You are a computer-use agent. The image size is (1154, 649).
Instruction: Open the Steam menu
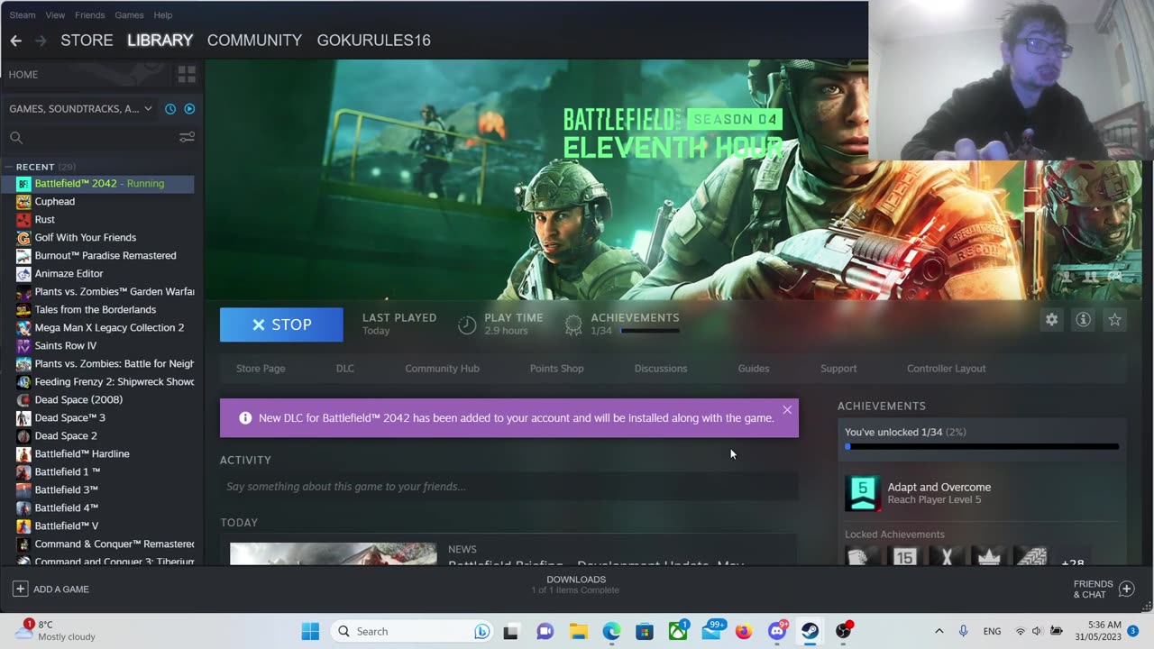(23, 14)
